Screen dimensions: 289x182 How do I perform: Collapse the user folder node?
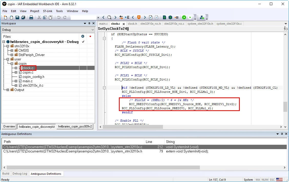tap(8, 59)
